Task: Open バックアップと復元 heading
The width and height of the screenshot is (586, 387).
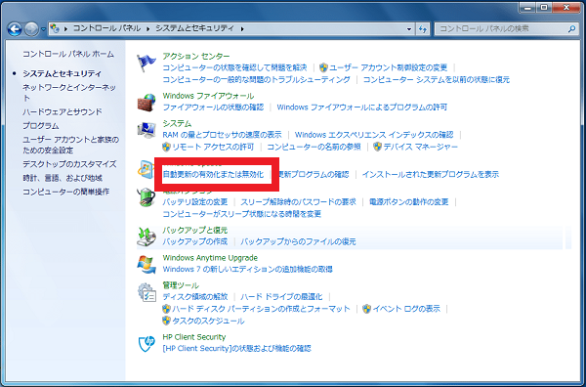Action: [x=194, y=230]
